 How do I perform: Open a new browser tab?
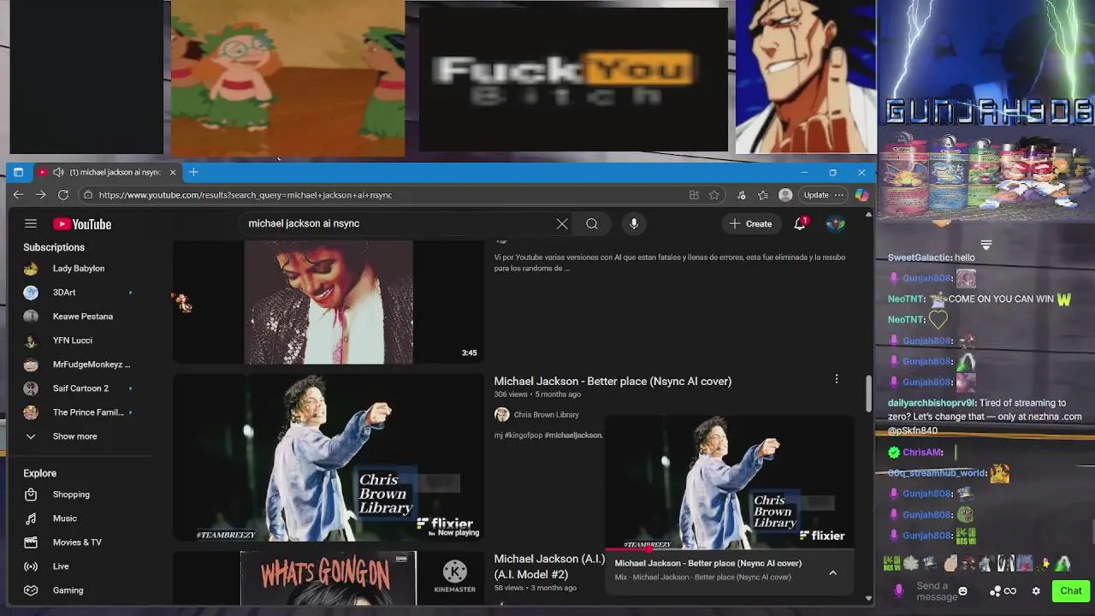(x=193, y=172)
